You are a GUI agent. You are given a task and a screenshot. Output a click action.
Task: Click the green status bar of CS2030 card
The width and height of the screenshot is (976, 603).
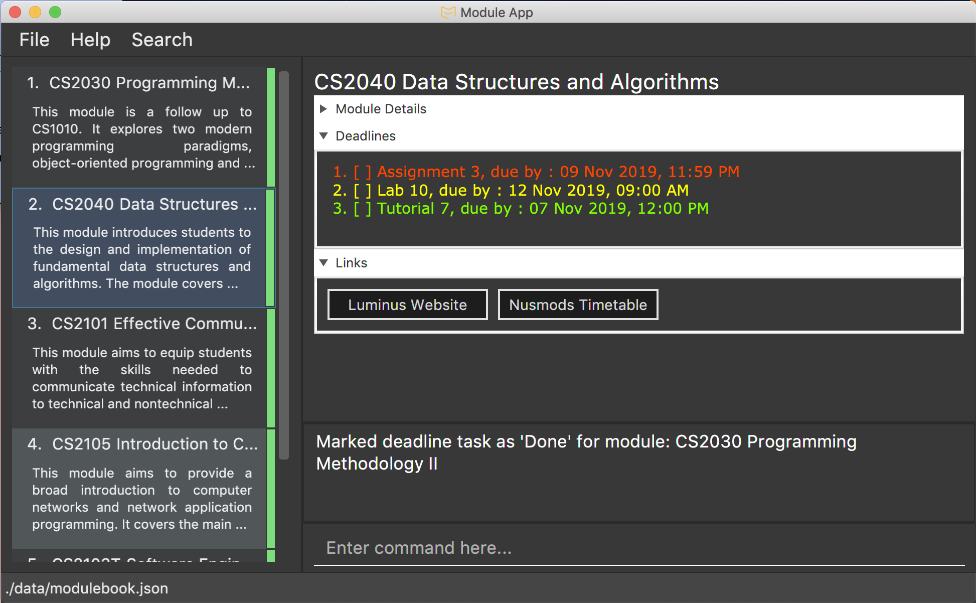point(271,127)
